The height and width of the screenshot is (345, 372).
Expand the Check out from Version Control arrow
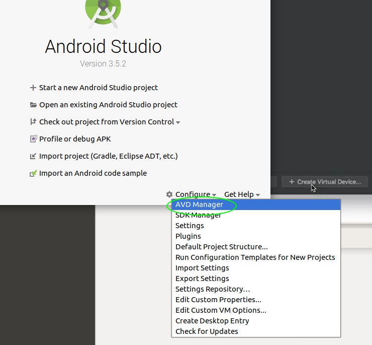[178, 122]
